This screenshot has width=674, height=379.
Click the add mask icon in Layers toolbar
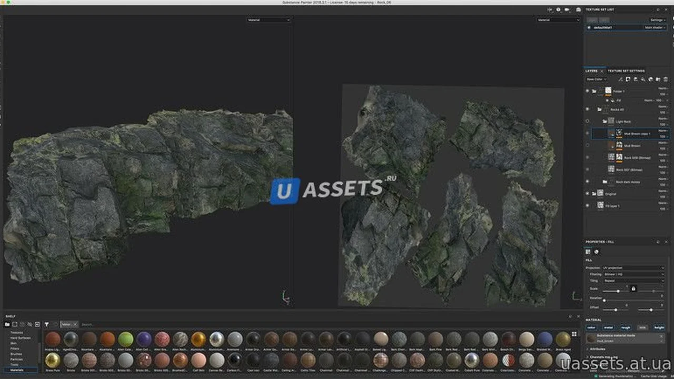[x=628, y=79]
